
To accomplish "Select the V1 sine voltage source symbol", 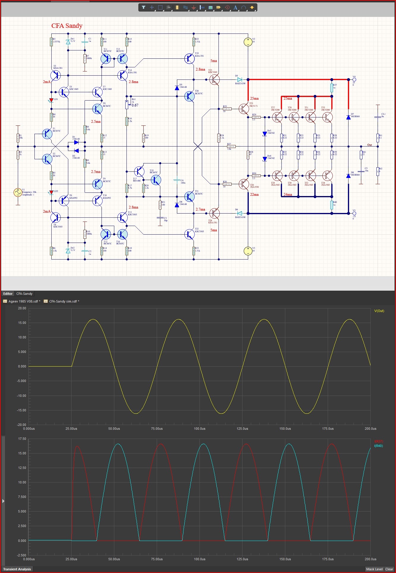I will [18, 192].
